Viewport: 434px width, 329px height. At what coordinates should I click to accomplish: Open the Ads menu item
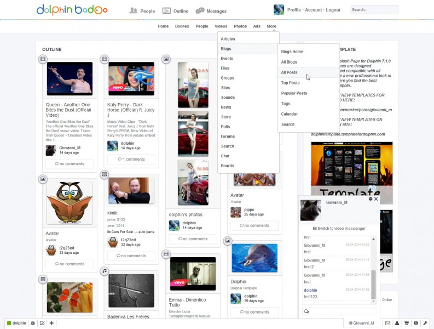click(257, 26)
